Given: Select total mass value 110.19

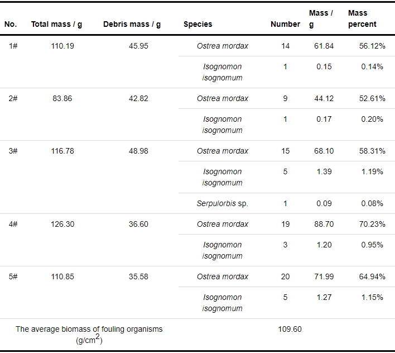Looking at the screenshot, I should coord(62,46).
